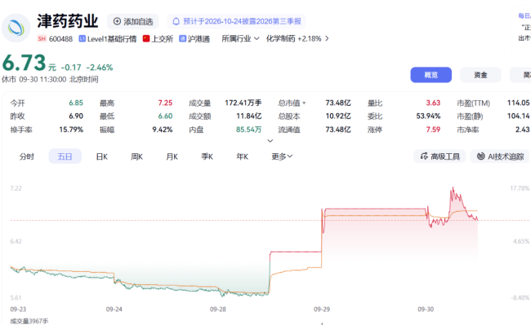Open 化学制药 industry arrow

(x=327, y=39)
